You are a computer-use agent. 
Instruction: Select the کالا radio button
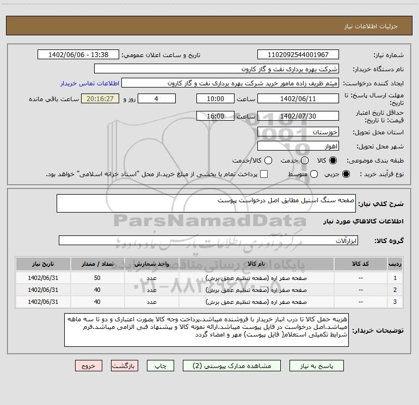(x=333, y=160)
